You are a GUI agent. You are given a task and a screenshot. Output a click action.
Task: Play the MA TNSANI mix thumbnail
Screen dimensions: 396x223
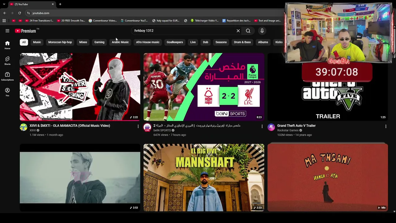pyautogui.click(x=328, y=177)
